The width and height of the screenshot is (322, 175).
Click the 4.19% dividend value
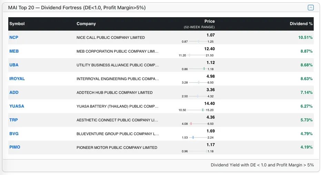(x=306, y=147)
